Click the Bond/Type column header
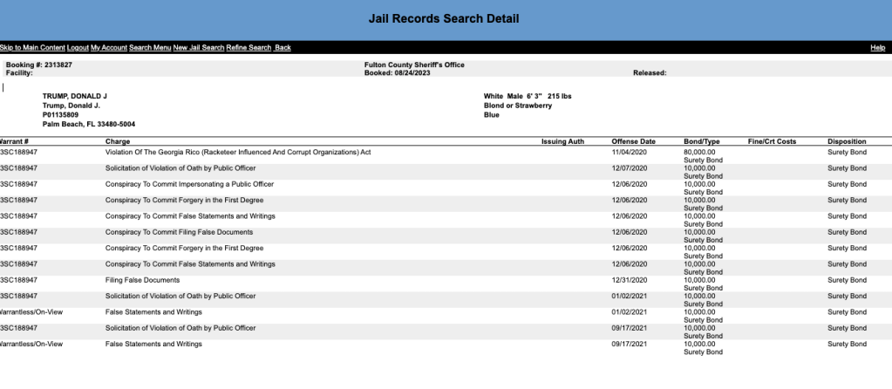892x389 pixels. coord(702,140)
